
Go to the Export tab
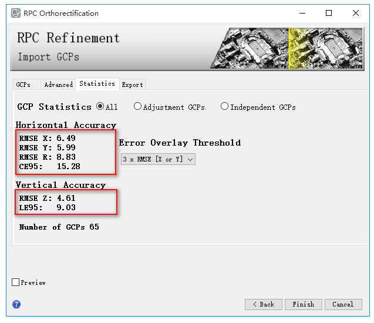[132, 85]
